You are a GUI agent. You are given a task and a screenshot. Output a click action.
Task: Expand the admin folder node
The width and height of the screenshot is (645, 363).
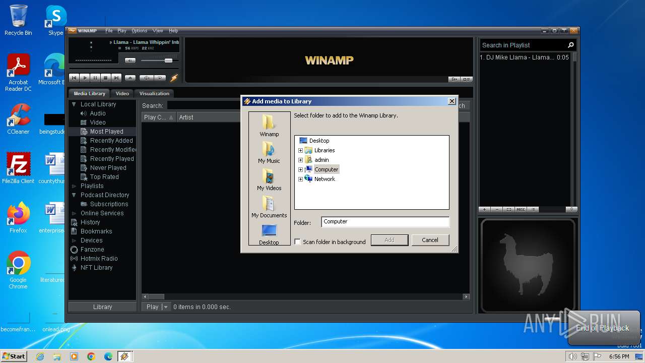300,160
